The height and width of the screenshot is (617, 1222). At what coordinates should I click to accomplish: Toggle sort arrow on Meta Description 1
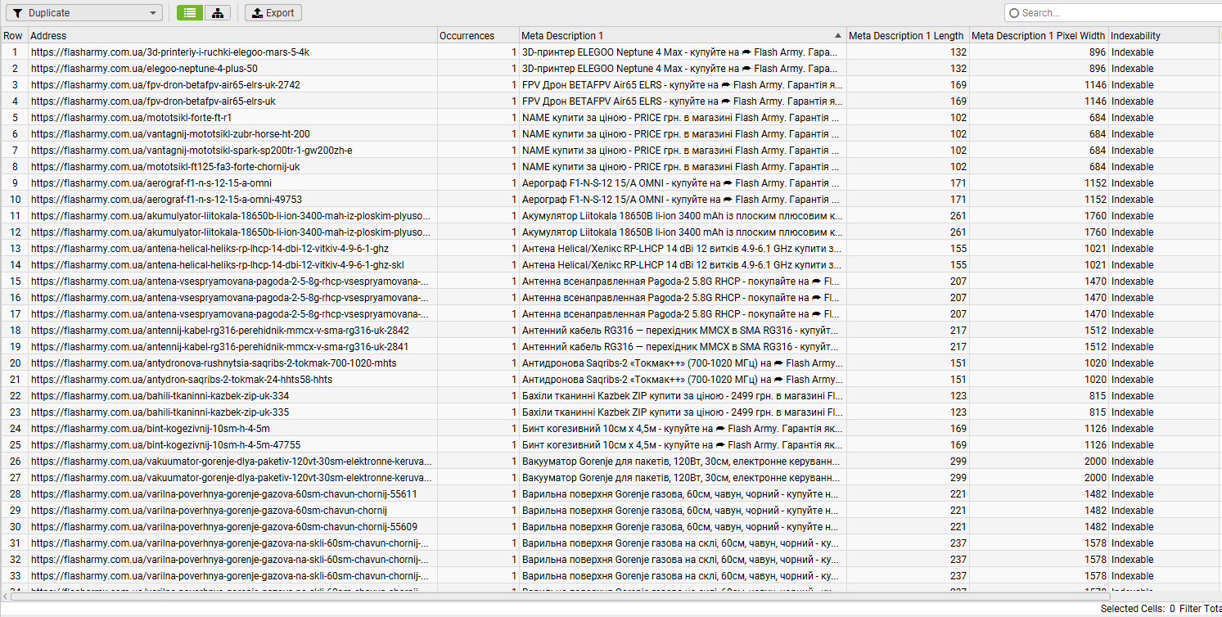click(837, 36)
